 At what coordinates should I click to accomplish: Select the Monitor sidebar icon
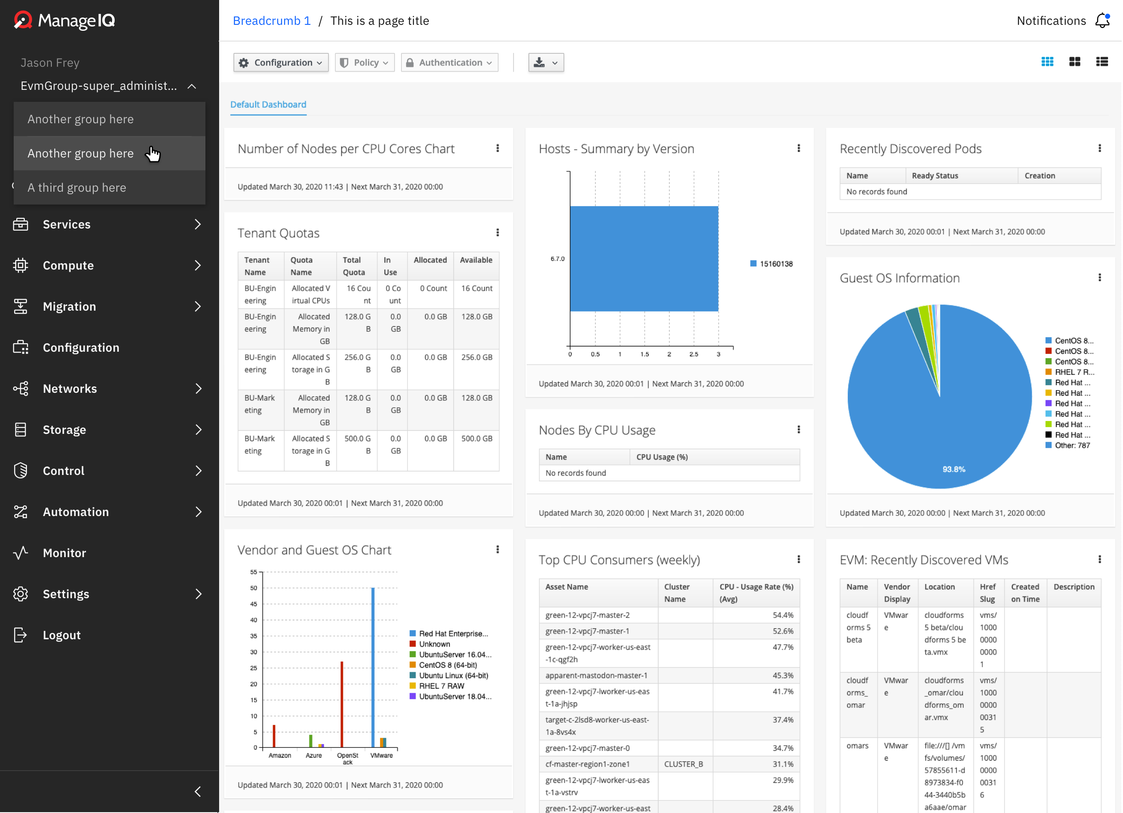[x=20, y=552]
